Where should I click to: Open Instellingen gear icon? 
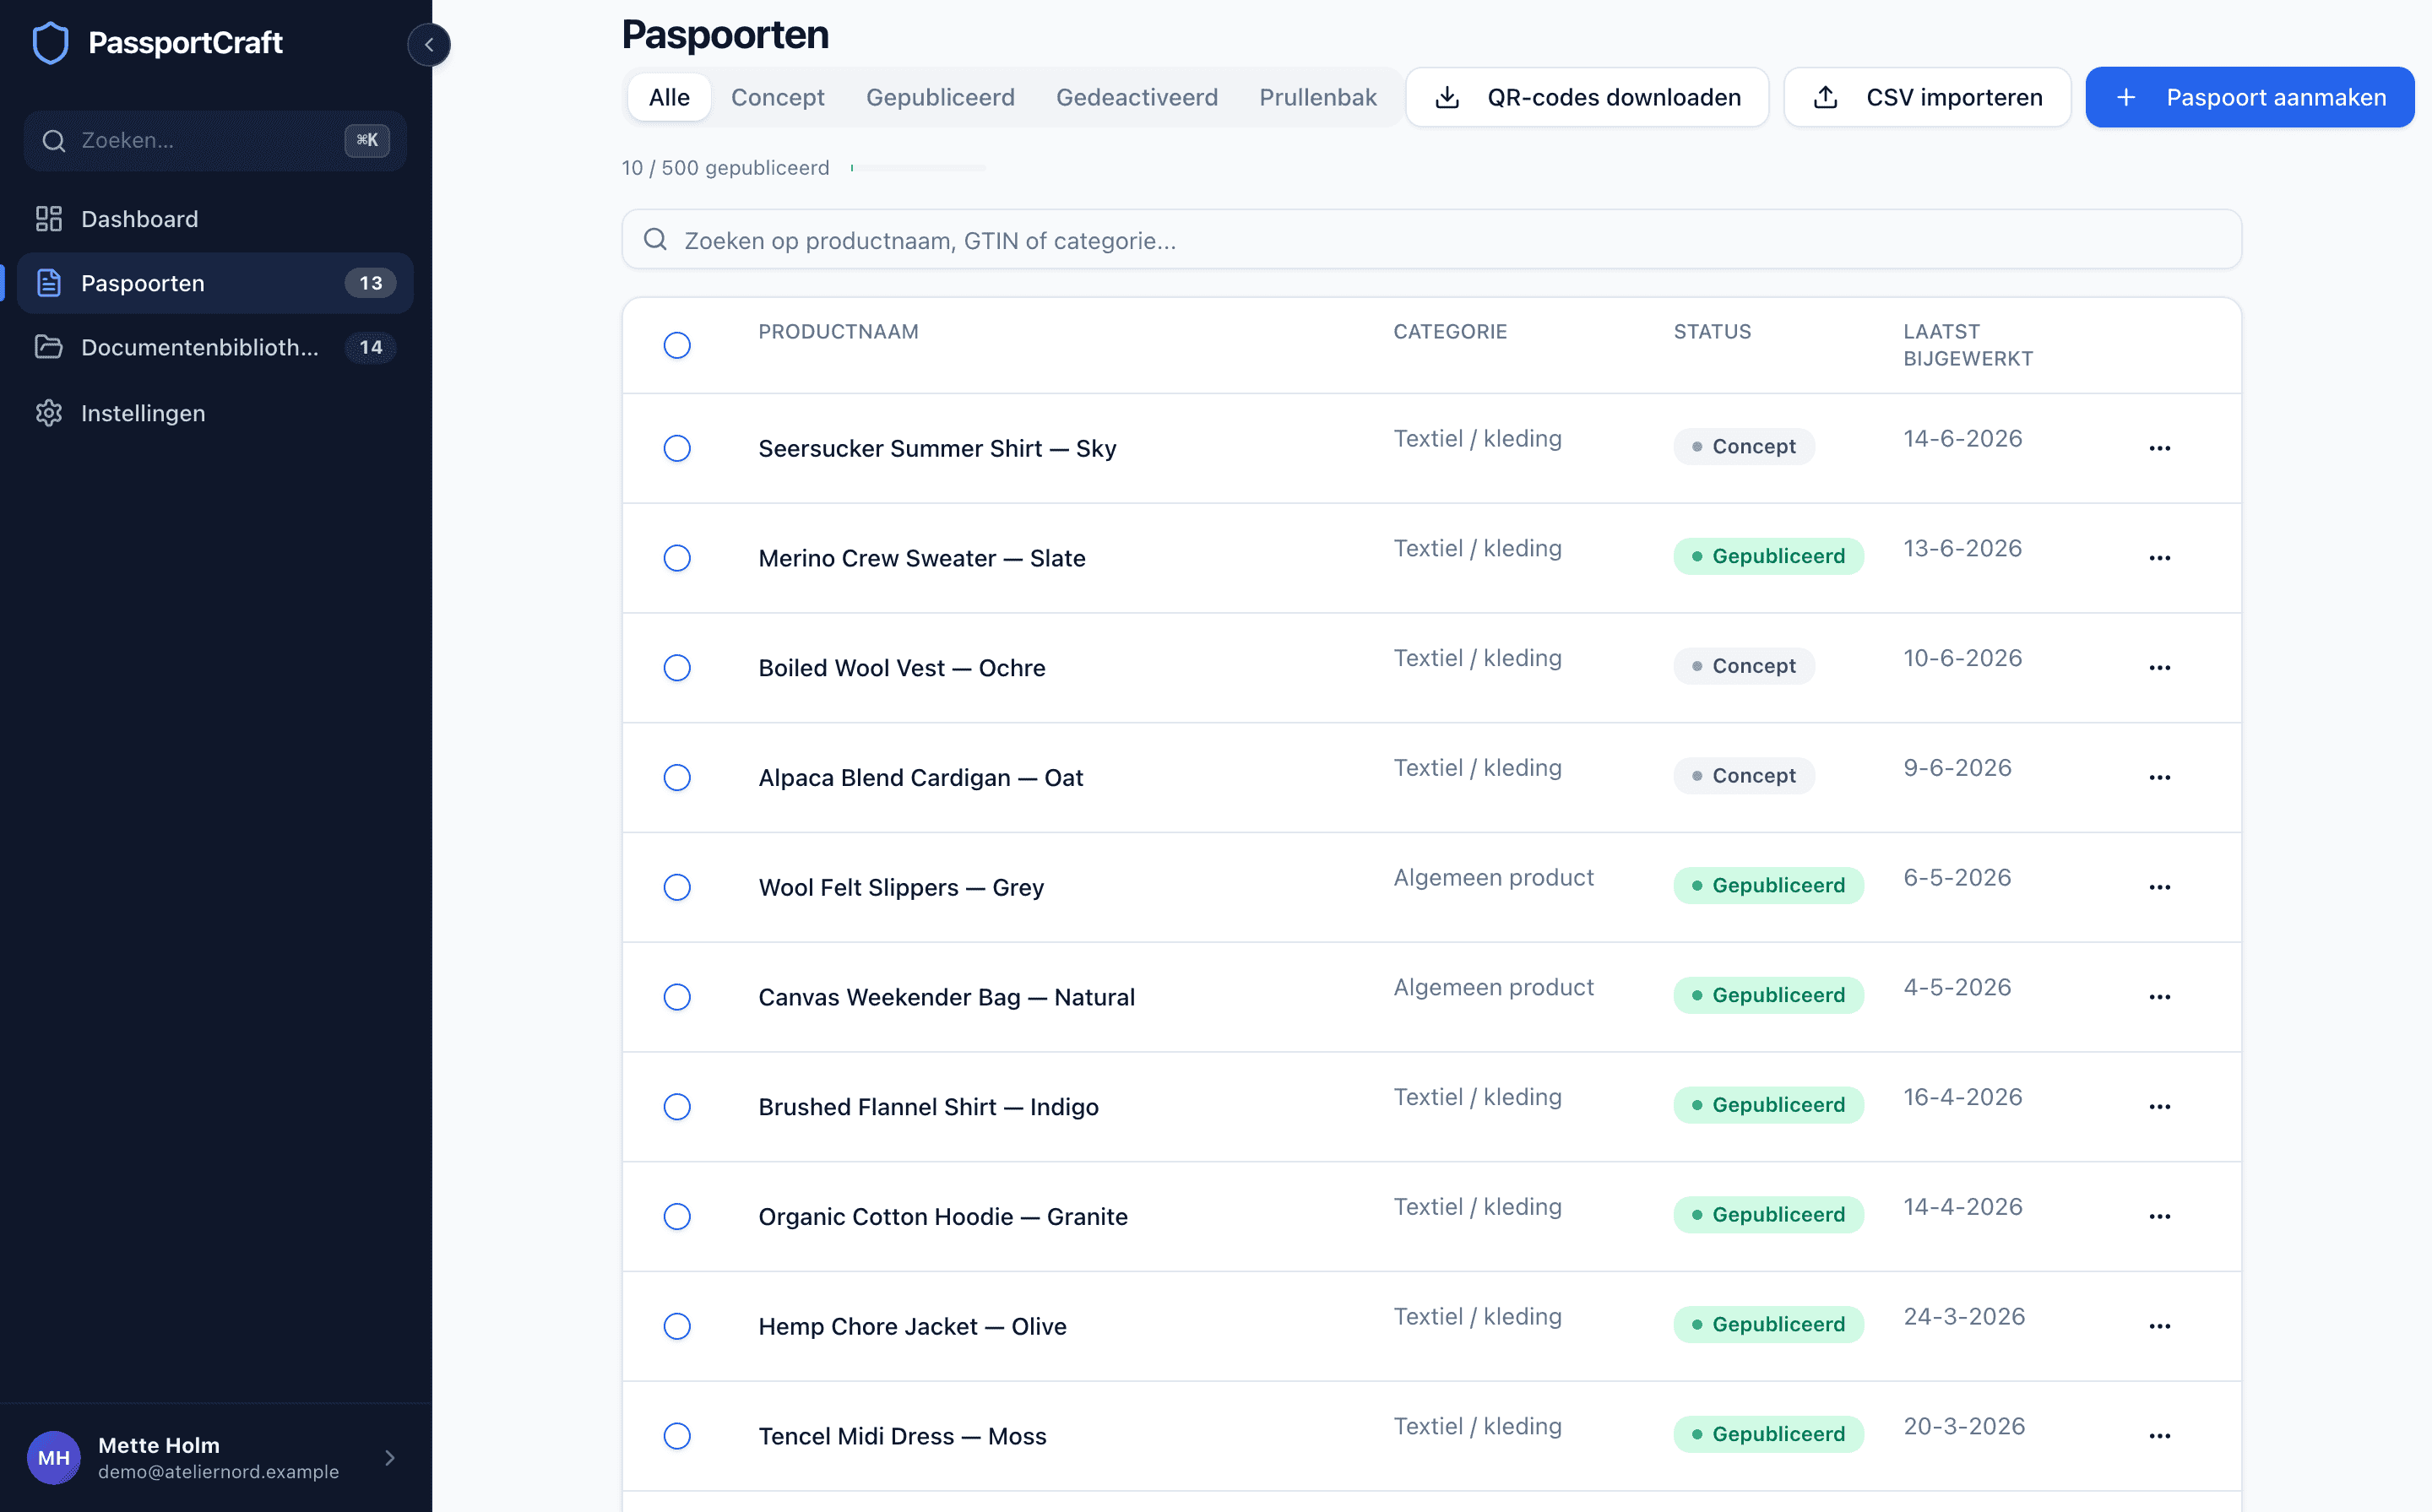click(x=49, y=413)
